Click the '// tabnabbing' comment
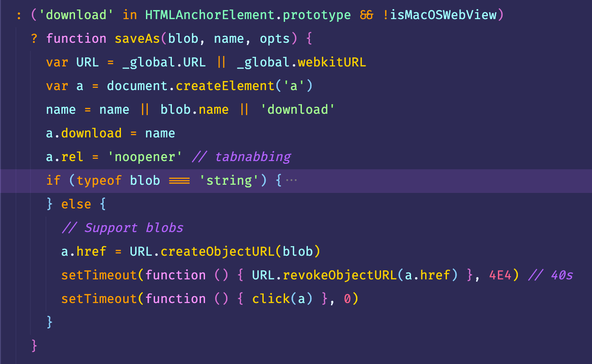Viewport: 592px width, 364px height. click(x=241, y=157)
